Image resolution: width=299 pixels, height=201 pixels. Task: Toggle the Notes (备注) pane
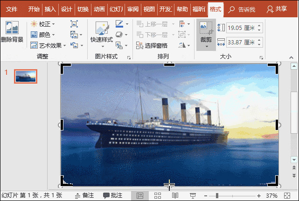click(84, 195)
